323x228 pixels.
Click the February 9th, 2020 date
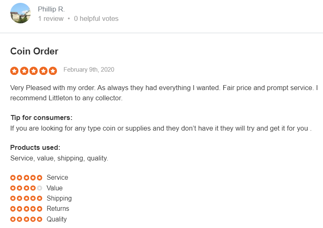pyautogui.click(x=89, y=70)
